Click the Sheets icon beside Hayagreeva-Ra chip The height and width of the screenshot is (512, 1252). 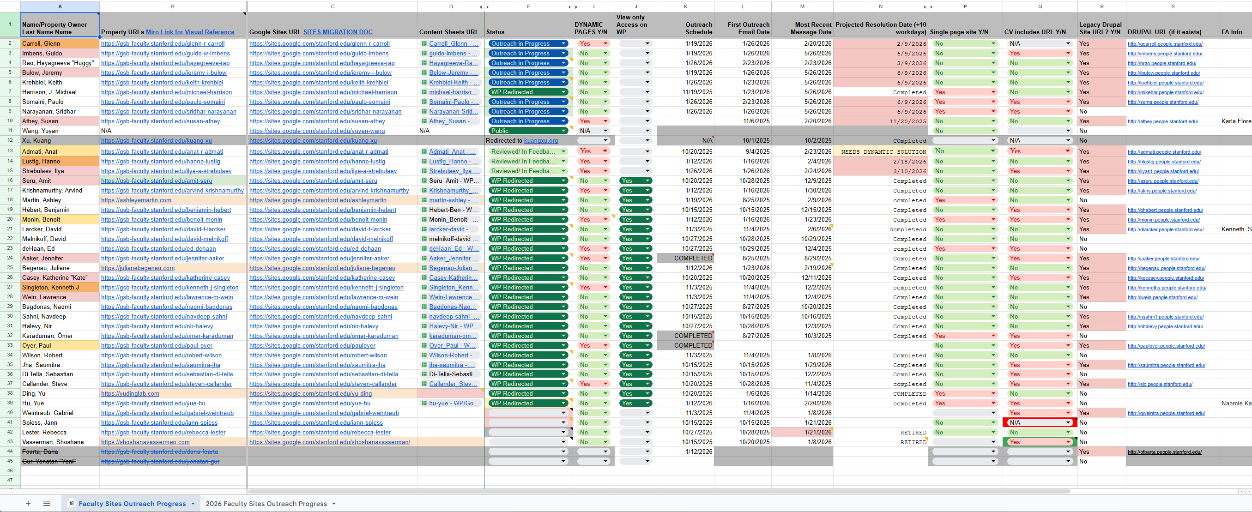coord(424,63)
